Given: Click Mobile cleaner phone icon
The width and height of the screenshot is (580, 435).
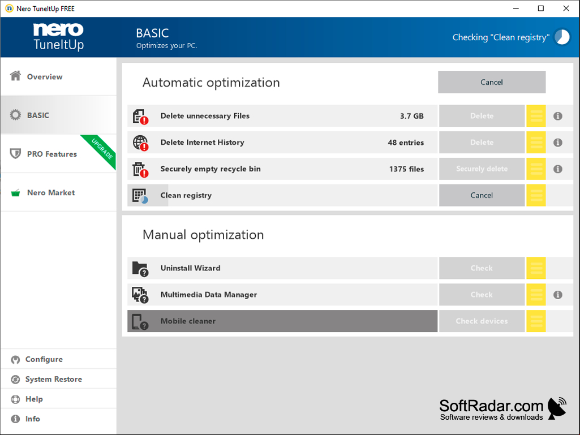Looking at the screenshot, I should point(140,322).
